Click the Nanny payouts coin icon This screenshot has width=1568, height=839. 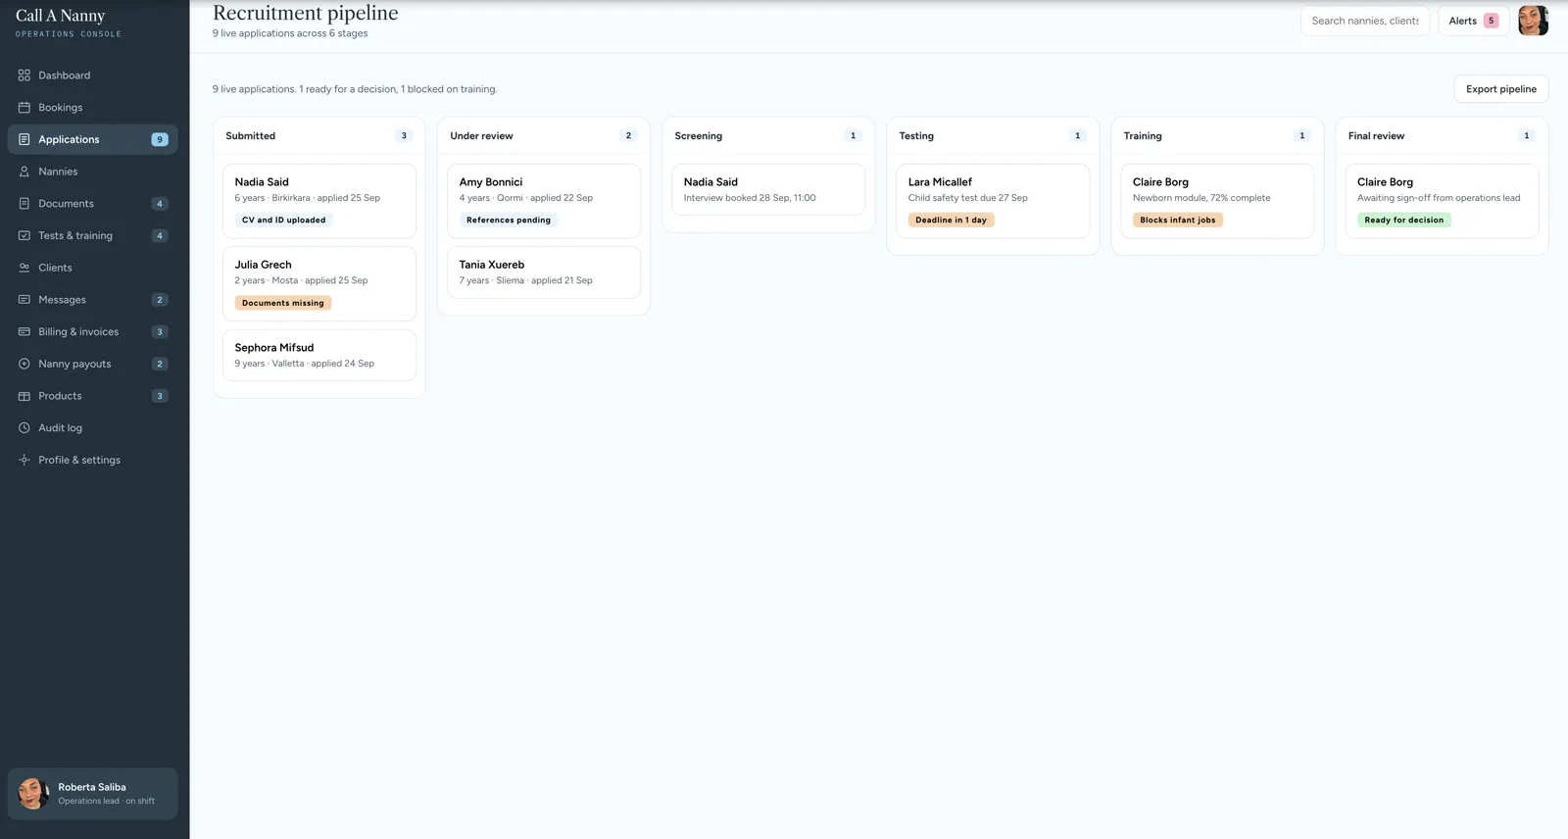coord(24,364)
